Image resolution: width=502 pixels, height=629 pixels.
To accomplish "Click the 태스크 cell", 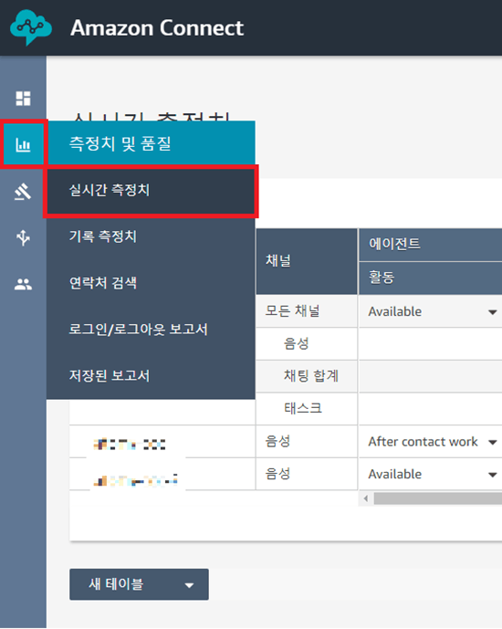I will point(307,409).
